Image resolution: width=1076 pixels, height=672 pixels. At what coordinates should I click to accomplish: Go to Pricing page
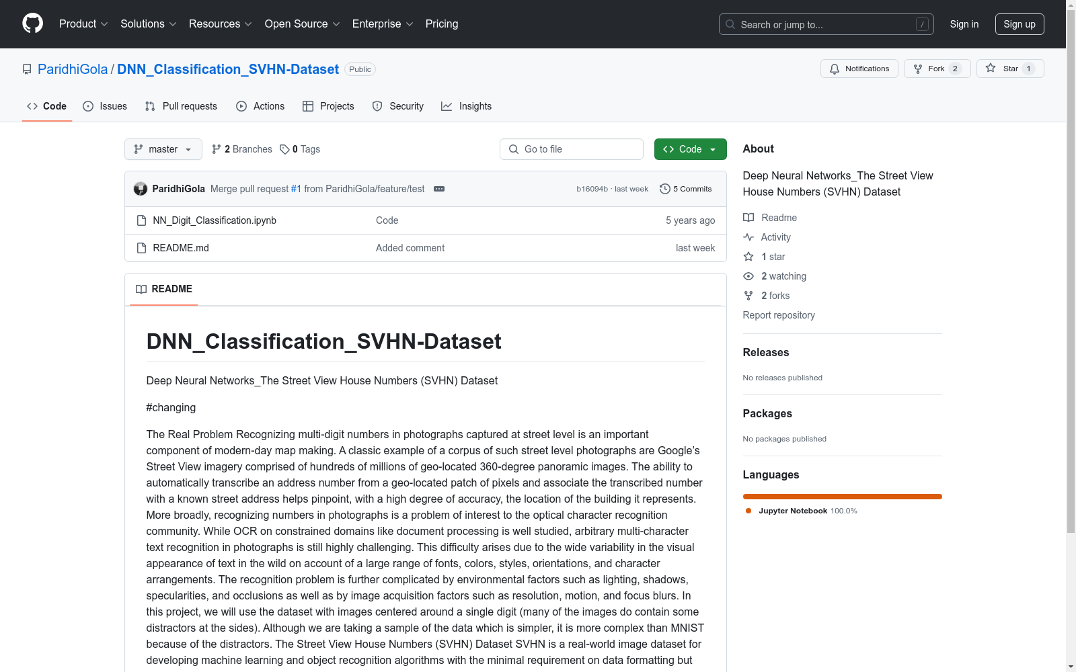point(442,24)
